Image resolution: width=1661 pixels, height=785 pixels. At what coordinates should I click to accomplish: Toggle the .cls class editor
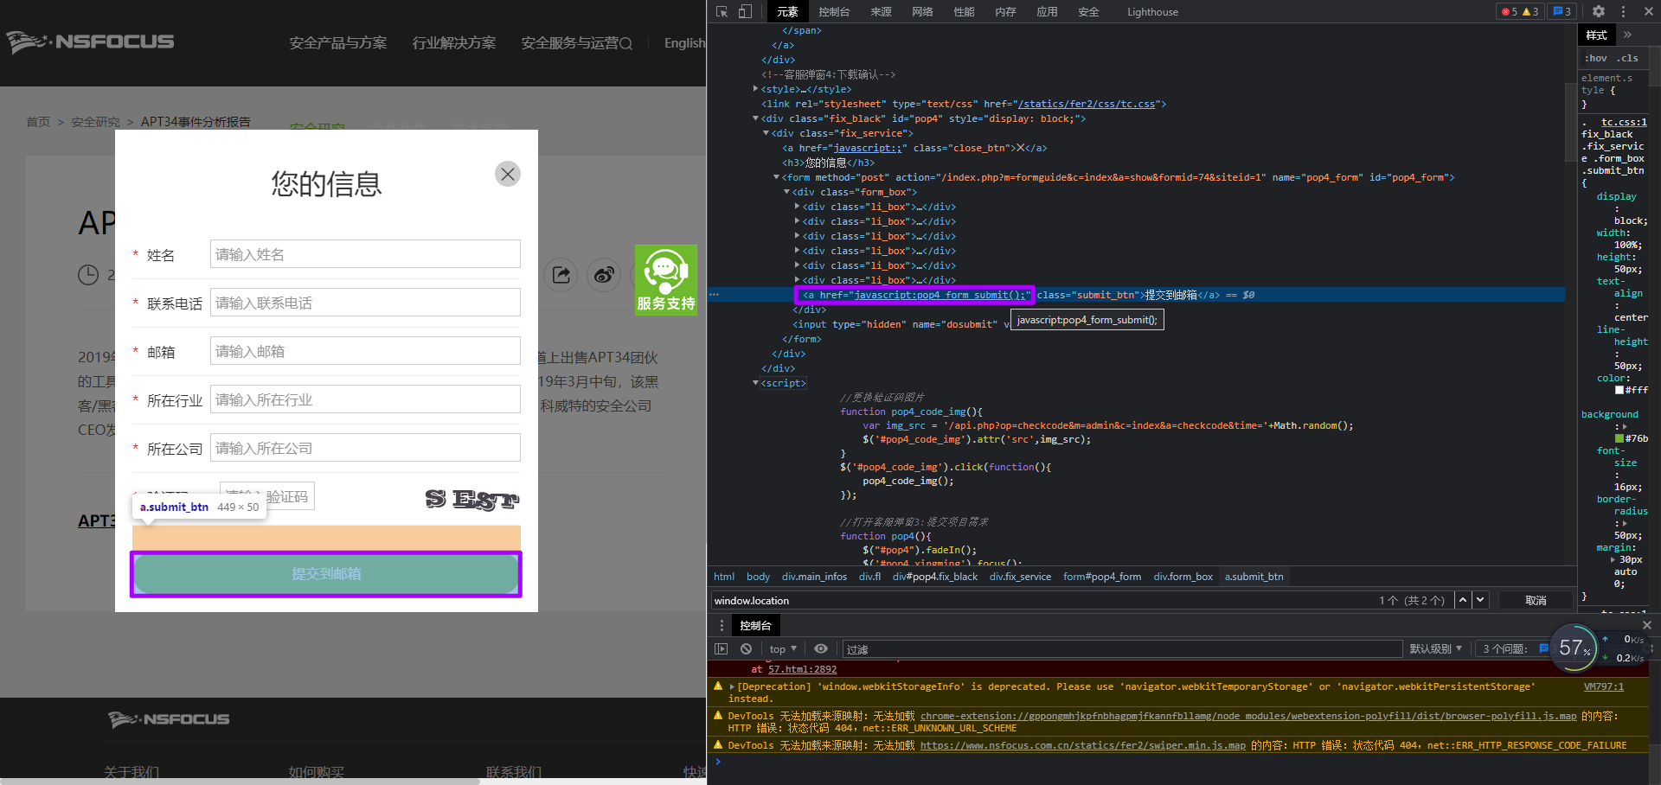(1629, 58)
